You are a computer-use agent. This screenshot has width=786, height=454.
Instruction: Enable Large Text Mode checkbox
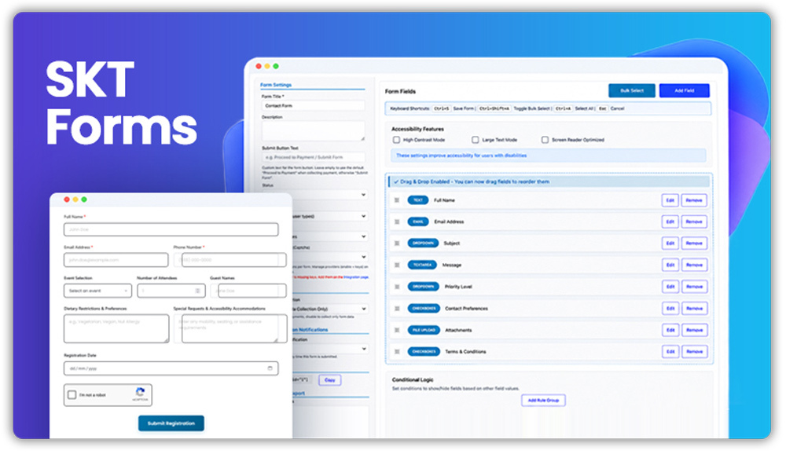(476, 140)
